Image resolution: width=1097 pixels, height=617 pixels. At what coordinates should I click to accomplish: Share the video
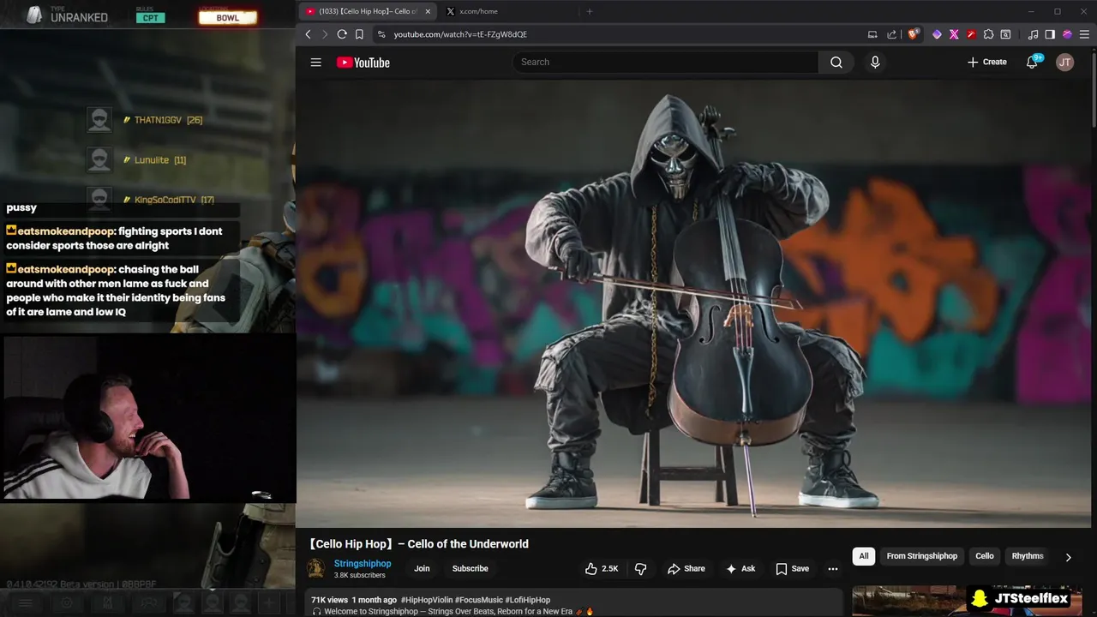[x=686, y=568]
